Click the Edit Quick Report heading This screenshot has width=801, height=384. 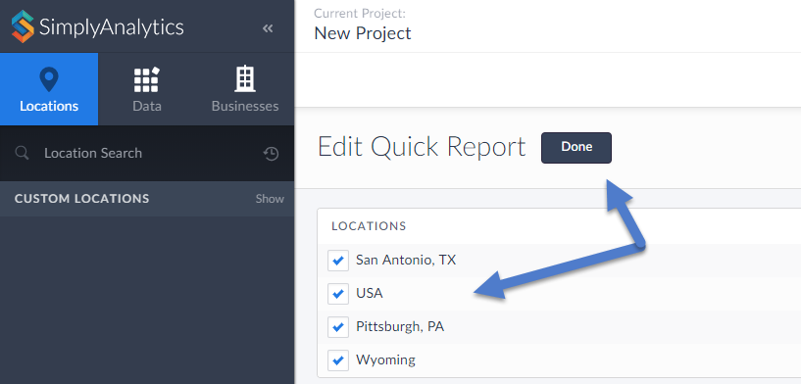pyautogui.click(x=422, y=148)
